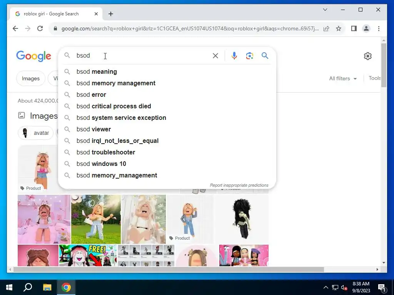Open network status tray icon

pos(335,287)
